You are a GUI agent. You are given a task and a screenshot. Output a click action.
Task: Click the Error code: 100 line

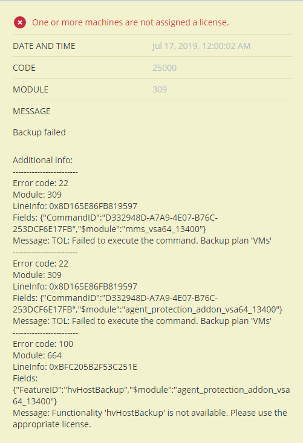43,344
